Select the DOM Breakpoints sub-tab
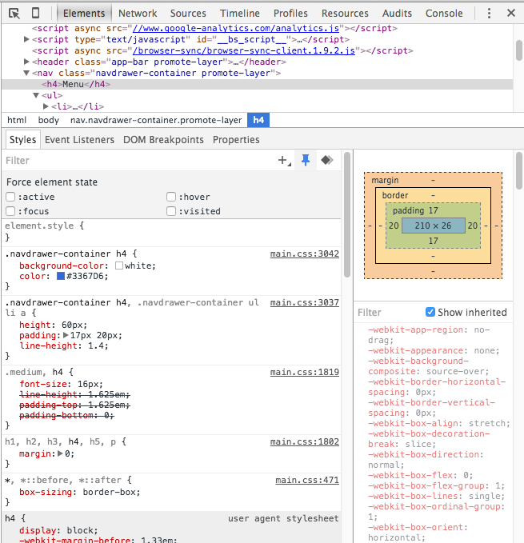 tap(163, 140)
